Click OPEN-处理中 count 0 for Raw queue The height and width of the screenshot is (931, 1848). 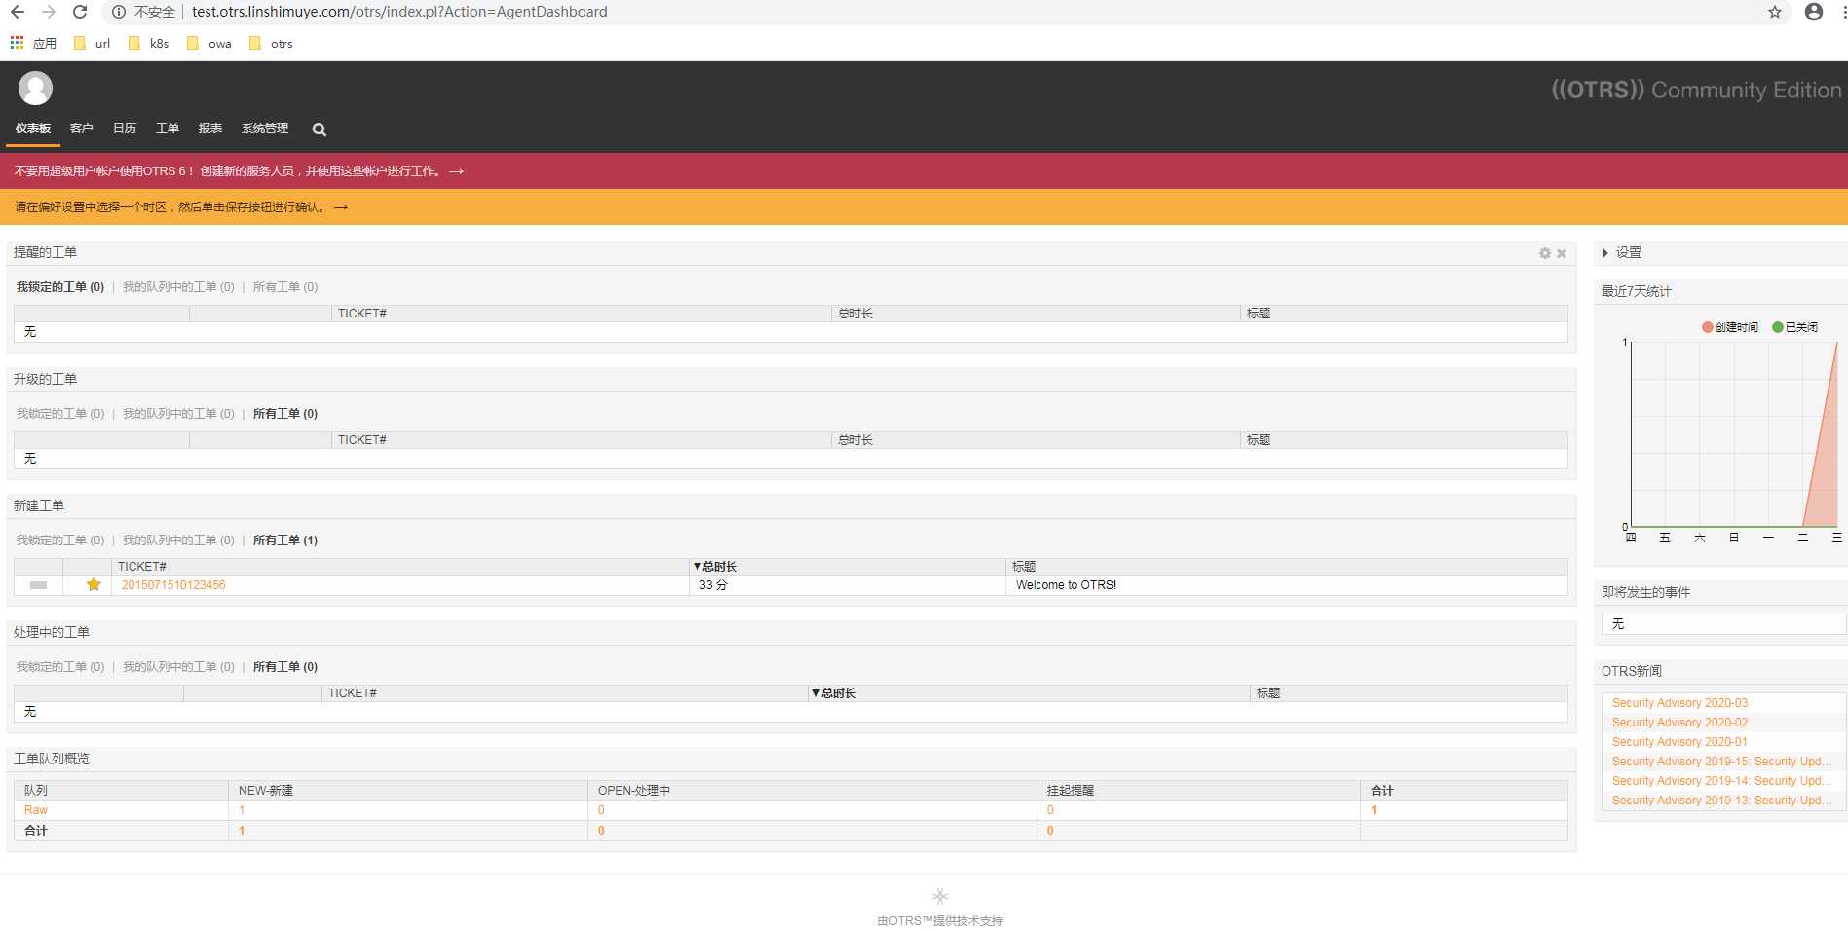[x=601, y=810]
